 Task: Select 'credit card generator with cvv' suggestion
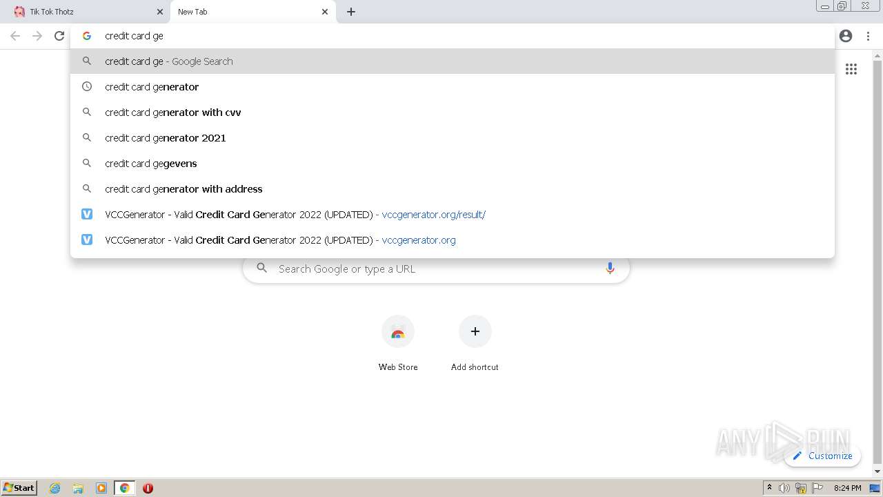(x=453, y=113)
